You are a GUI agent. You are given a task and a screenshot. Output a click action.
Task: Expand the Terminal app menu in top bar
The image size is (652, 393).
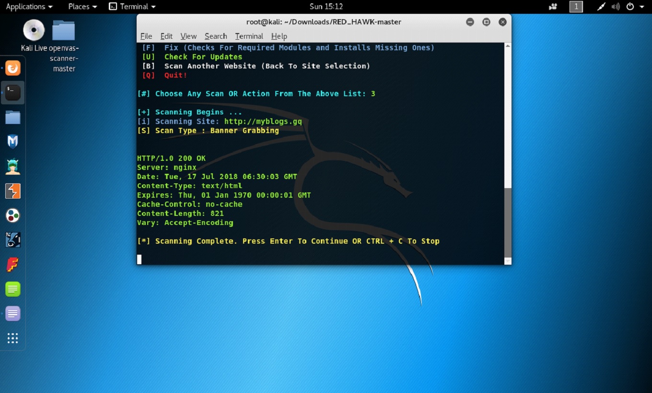(132, 7)
